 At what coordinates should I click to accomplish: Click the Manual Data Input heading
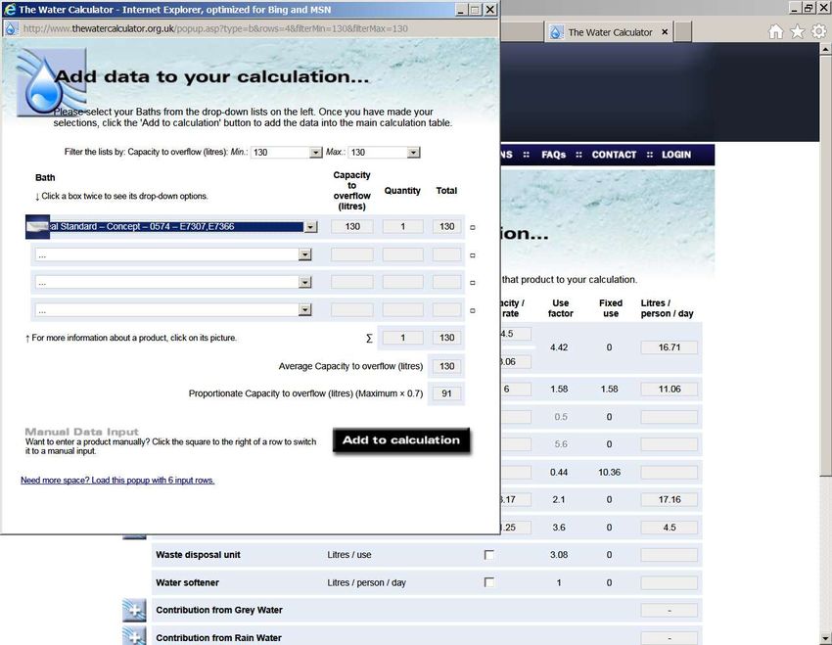(81, 432)
